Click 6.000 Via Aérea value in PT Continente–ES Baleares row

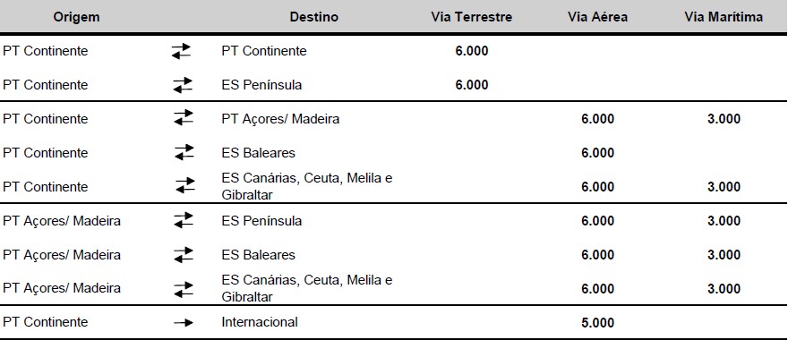click(597, 153)
